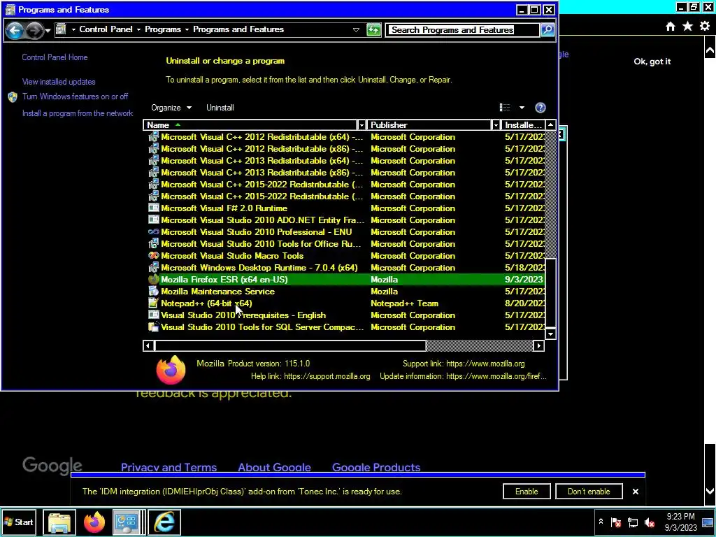
Task: Open Internet Explorer from the taskbar
Action: [x=164, y=522]
